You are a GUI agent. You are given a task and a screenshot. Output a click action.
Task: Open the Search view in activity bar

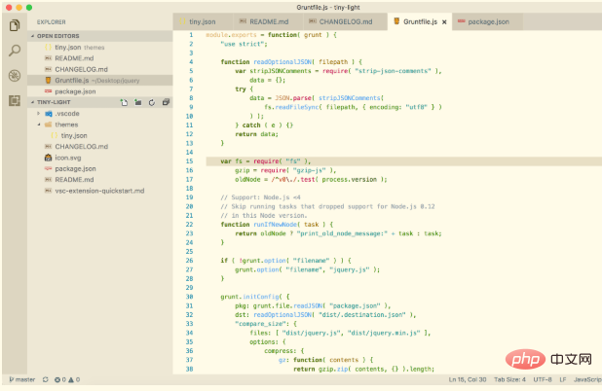pos(15,51)
